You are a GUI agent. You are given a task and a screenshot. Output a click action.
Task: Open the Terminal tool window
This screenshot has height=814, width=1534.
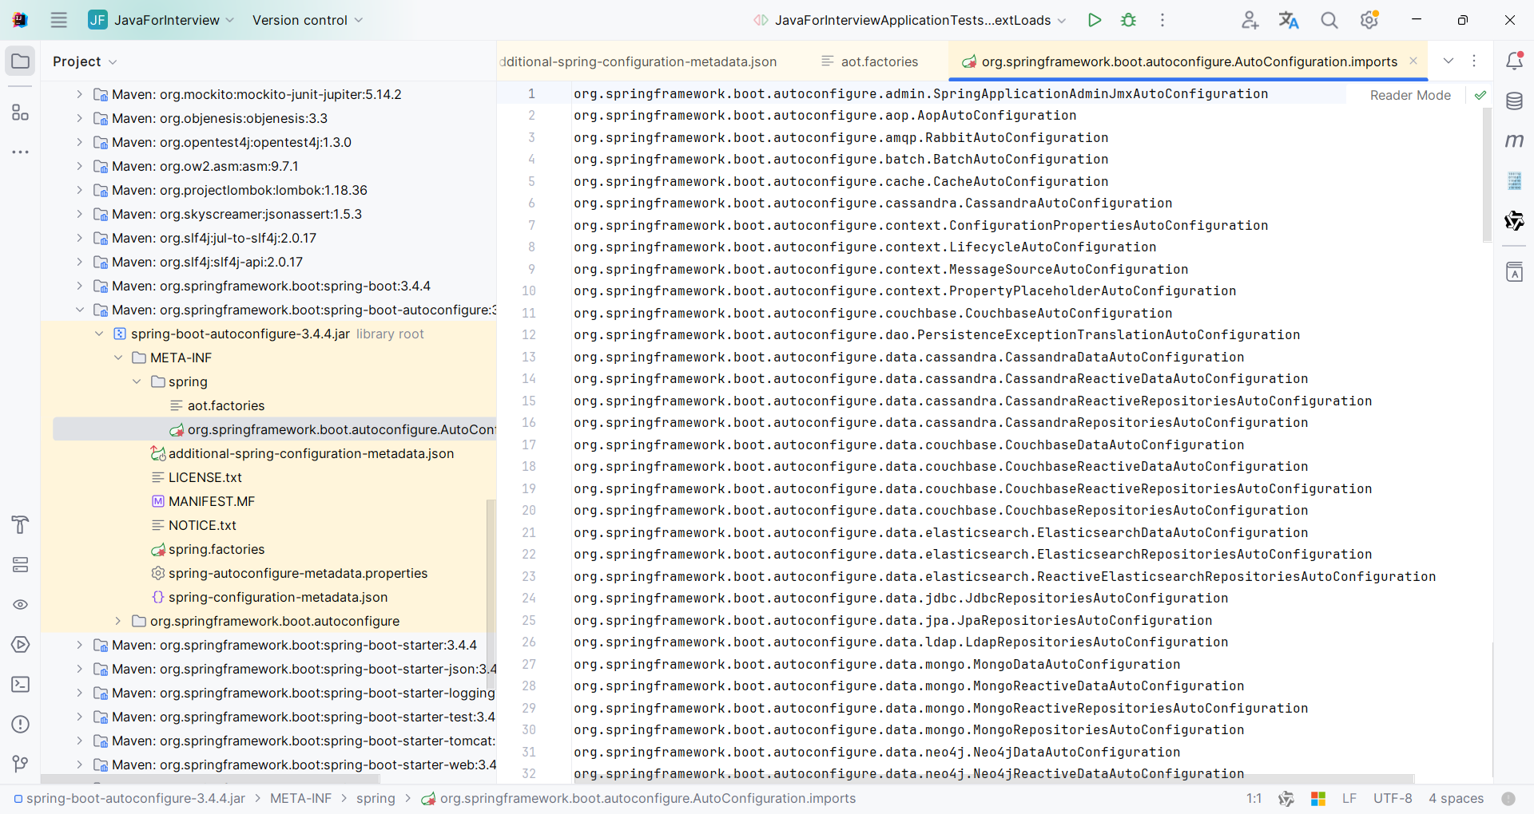(21, 684)
